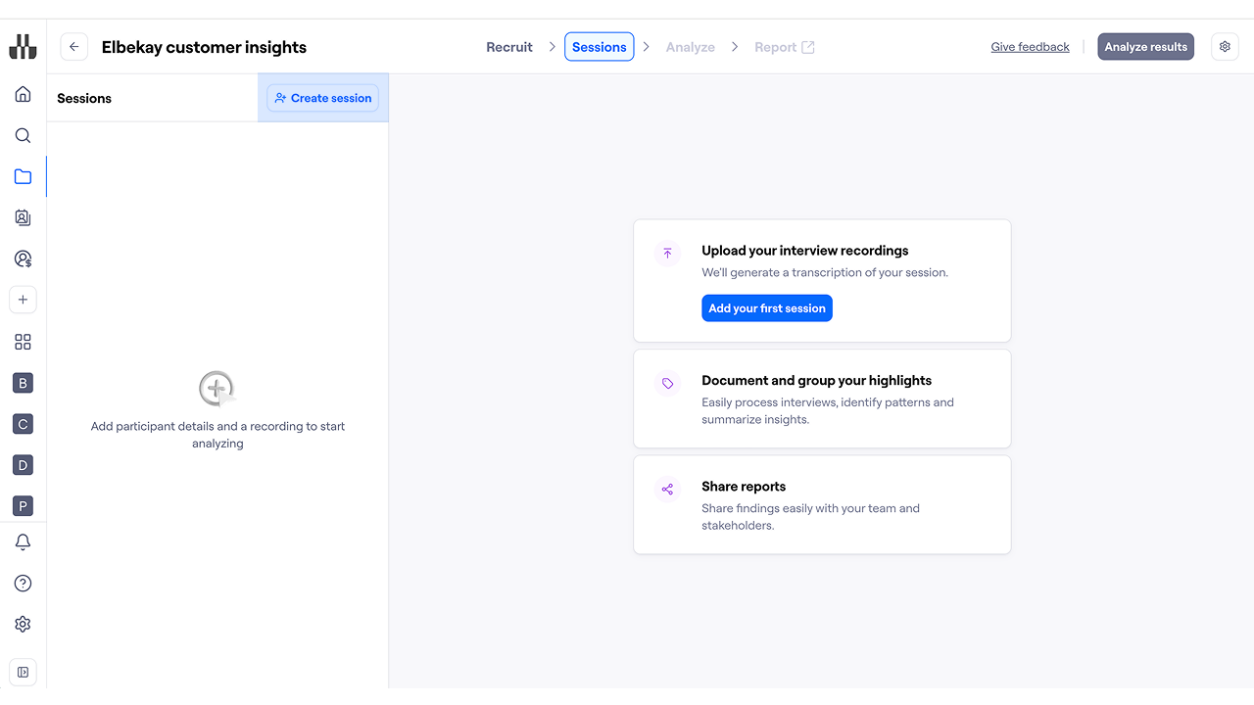Viewport: 1254px width, 705px height.
Task: Open the projects folder icon
Action: tap(23, 177)
